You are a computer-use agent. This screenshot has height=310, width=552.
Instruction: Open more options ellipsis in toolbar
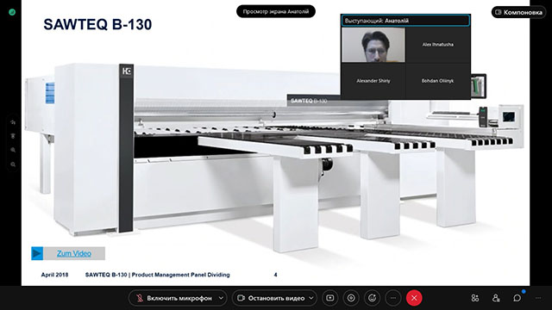click(393, 298)
